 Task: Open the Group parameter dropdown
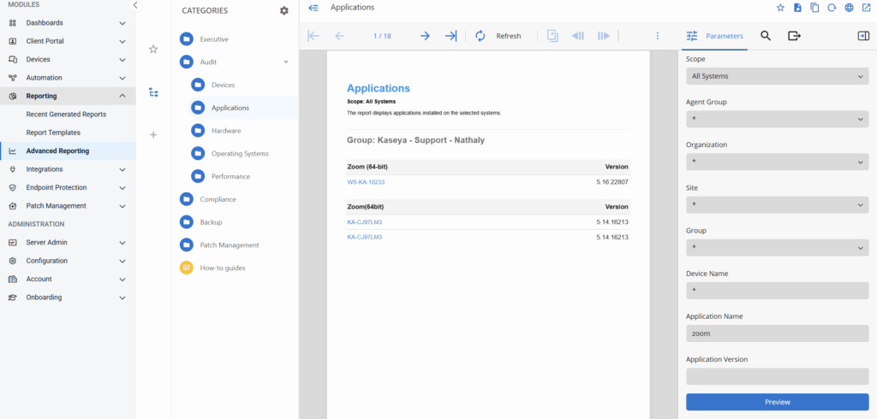coord(778,247)
